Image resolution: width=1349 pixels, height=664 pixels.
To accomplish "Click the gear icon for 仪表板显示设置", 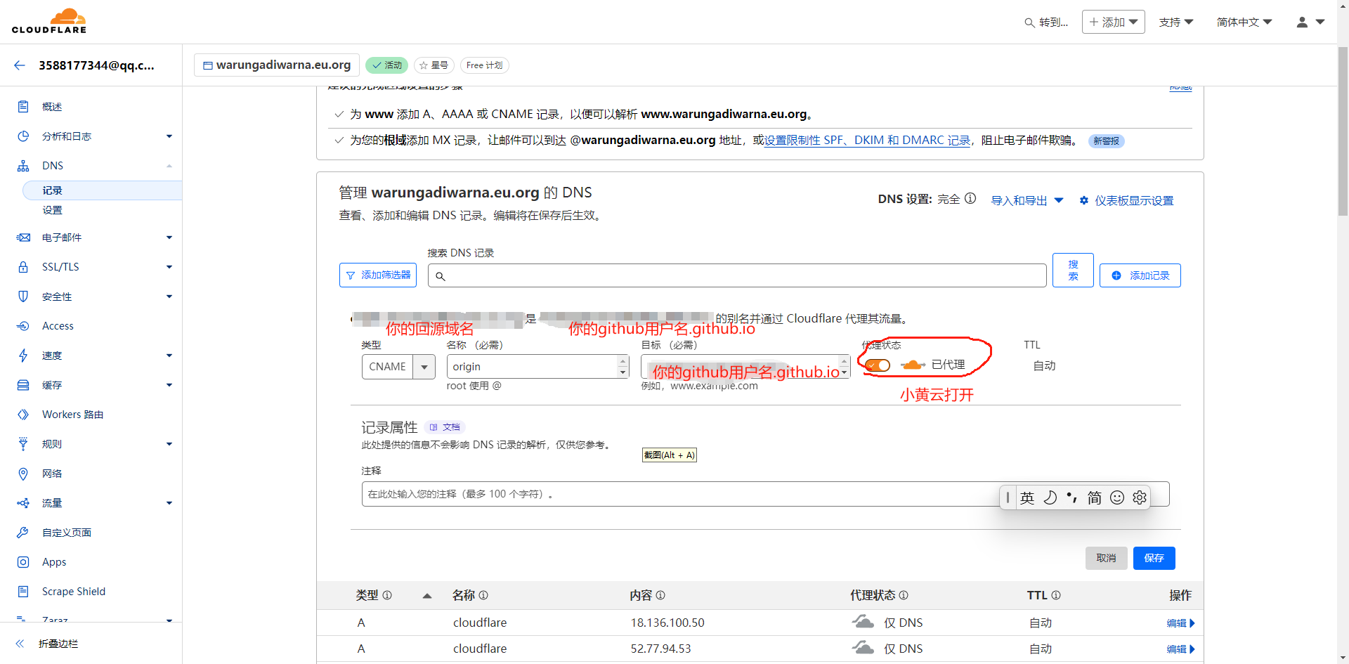I will (1084, 200).
